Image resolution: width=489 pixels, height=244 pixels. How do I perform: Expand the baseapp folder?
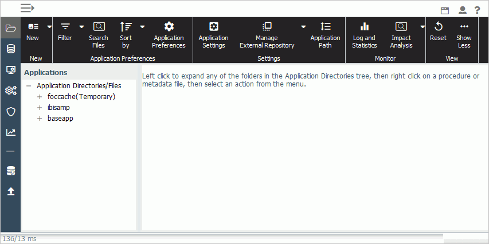[40, 119]
